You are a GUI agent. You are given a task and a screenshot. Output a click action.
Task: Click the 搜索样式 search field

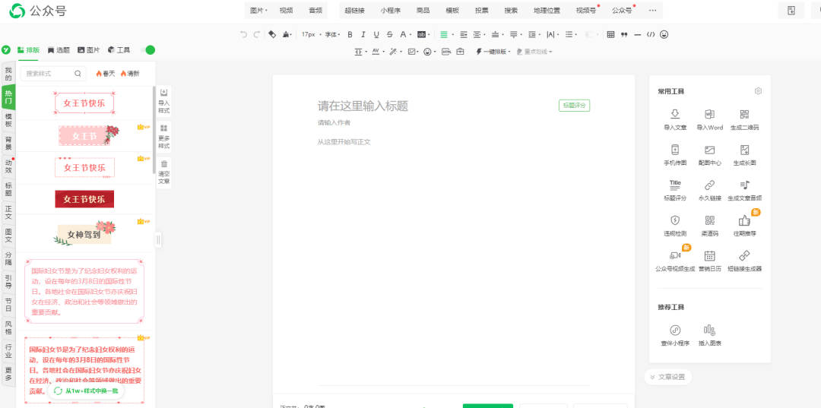coord(53,74)
